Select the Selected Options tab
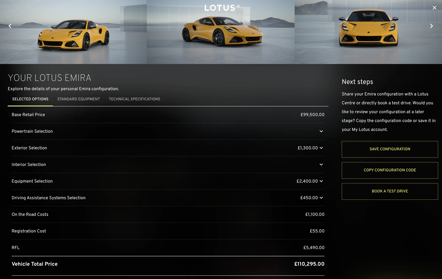The height and width of the screenshot is (279, 442). [30, 99]
